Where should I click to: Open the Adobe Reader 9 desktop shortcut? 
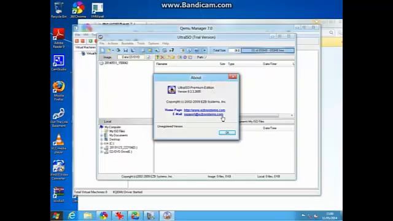click(59, 38)
